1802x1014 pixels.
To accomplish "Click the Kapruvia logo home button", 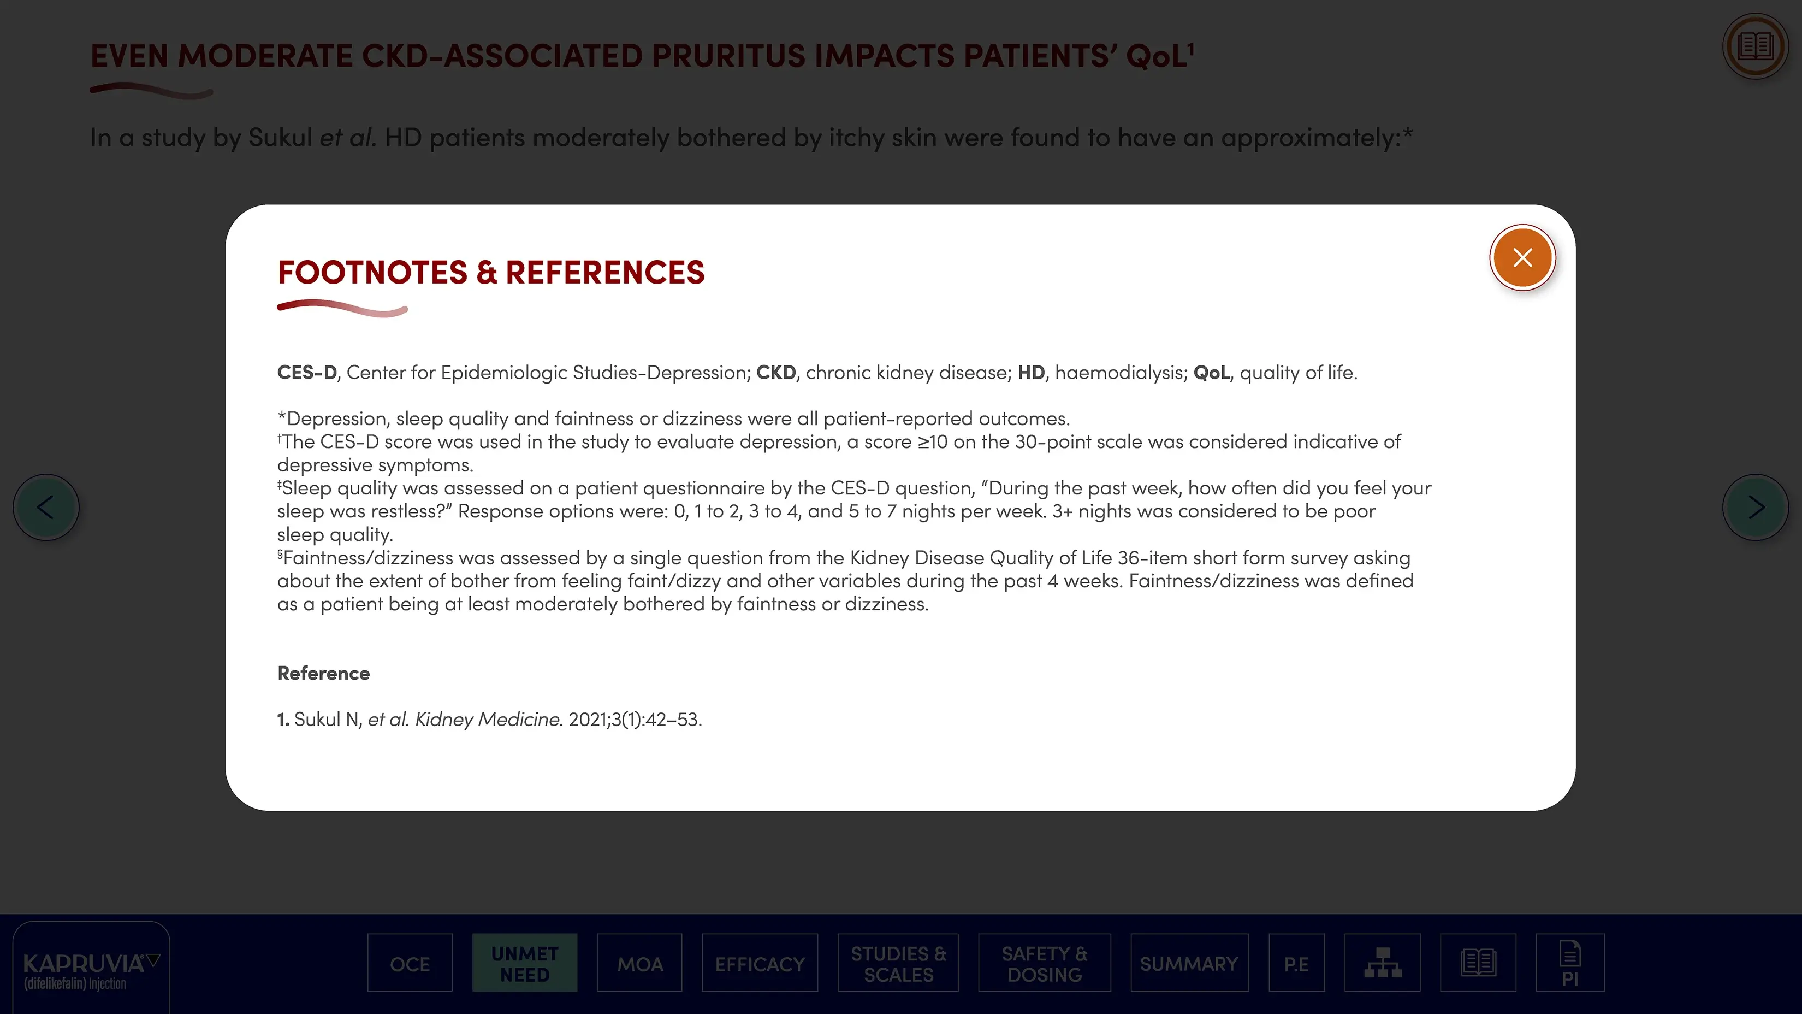I will pyautogui.click(x=91, y=969).
